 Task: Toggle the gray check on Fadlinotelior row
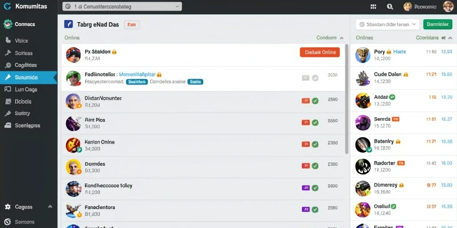315,77
